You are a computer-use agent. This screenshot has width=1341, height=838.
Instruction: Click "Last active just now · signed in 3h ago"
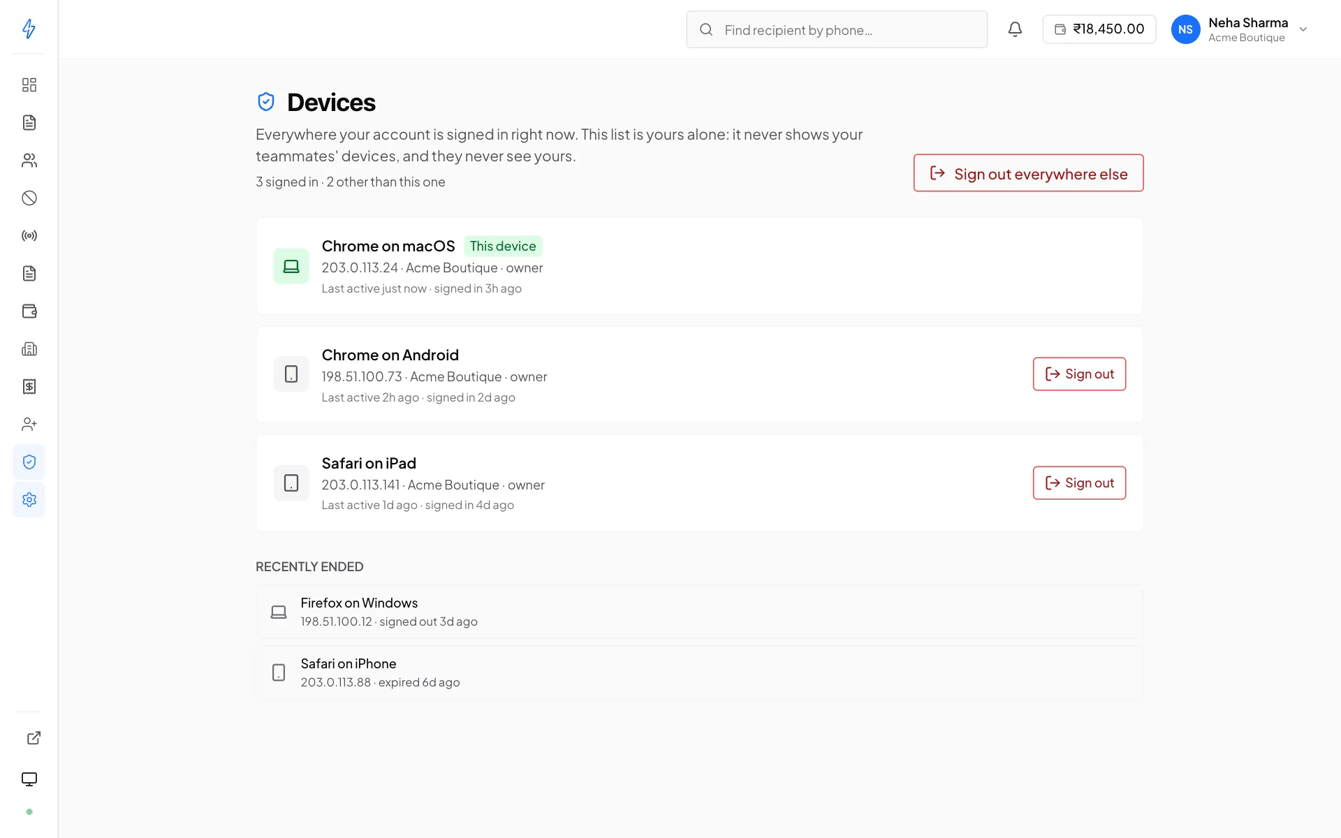tap(422, 289)
